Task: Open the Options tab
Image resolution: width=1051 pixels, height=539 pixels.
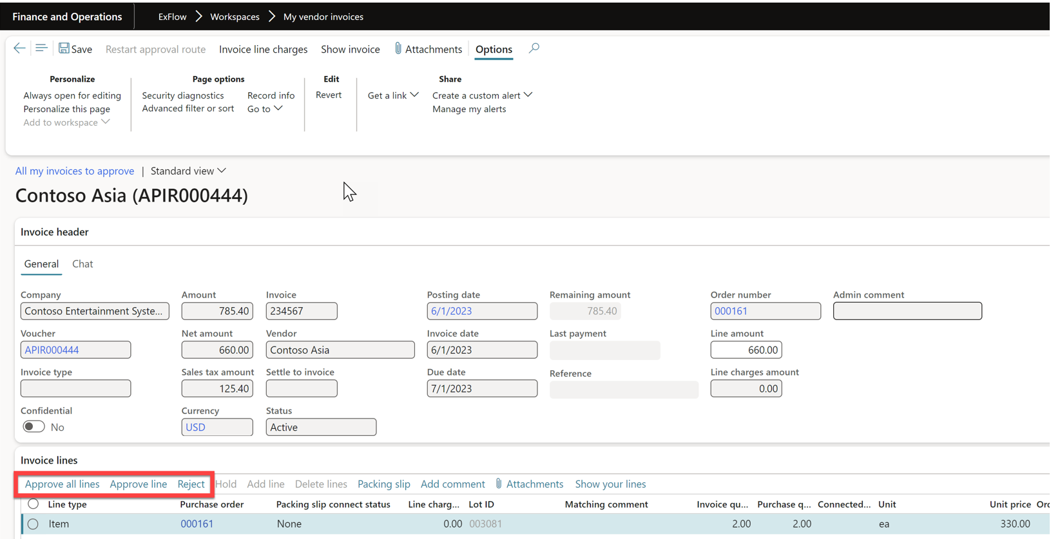Action: [x=494, y=49]
